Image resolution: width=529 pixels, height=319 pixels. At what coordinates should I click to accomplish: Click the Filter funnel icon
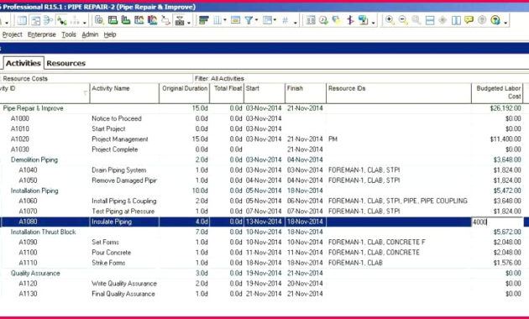coord(249,21)
